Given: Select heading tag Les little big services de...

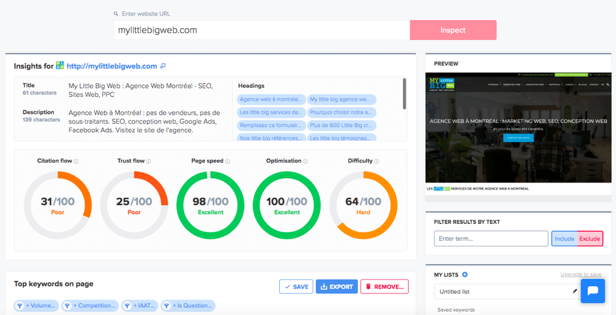Looking at the screenshot, I should pyautogui.click(x=271, y=113).
